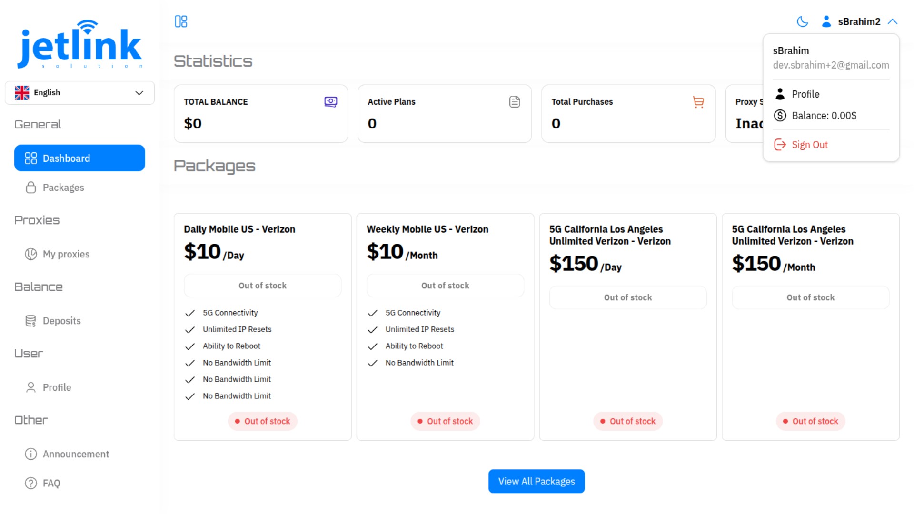Open Deposits in the sidebar
914x514 pixels.
pyautogui.click(x=62, y=321)
